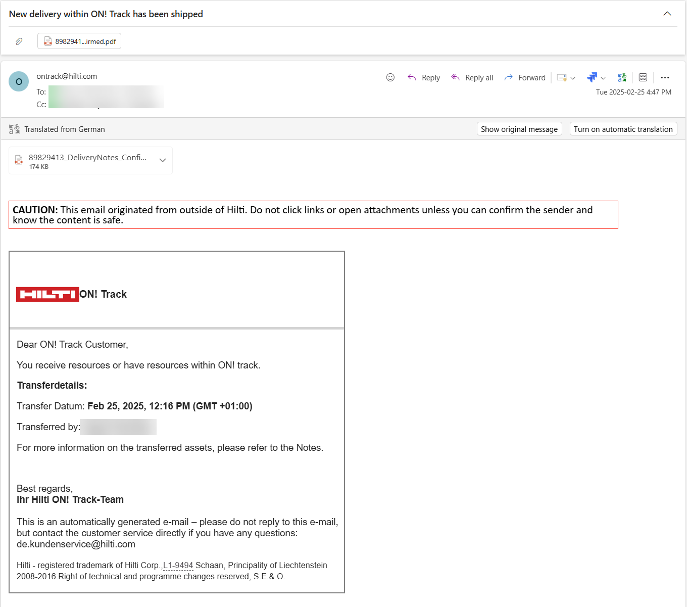Click the Hilti logo in email body
Screen dimensions: 687x607
coord(47,294)
